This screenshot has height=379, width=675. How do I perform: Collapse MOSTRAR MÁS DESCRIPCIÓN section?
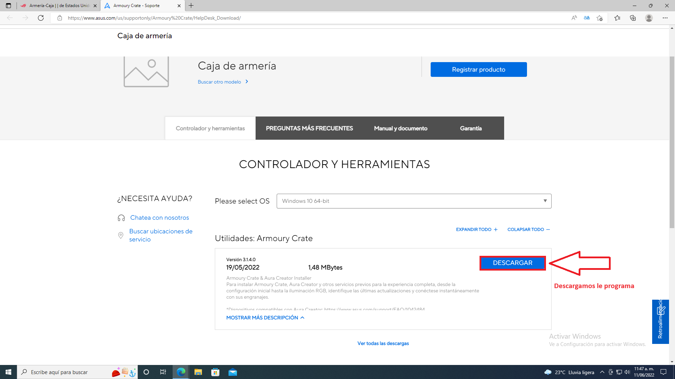265,318
